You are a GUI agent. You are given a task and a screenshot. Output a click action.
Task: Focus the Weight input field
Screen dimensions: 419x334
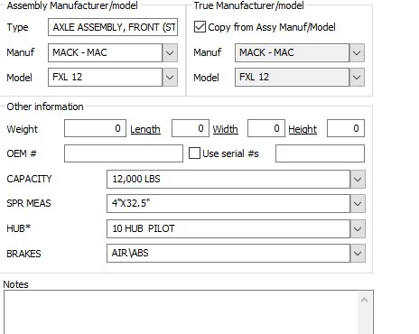click(95, 128)
